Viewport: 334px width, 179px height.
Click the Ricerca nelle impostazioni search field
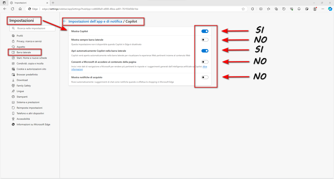pyautogui.click(x=32, y=28)
